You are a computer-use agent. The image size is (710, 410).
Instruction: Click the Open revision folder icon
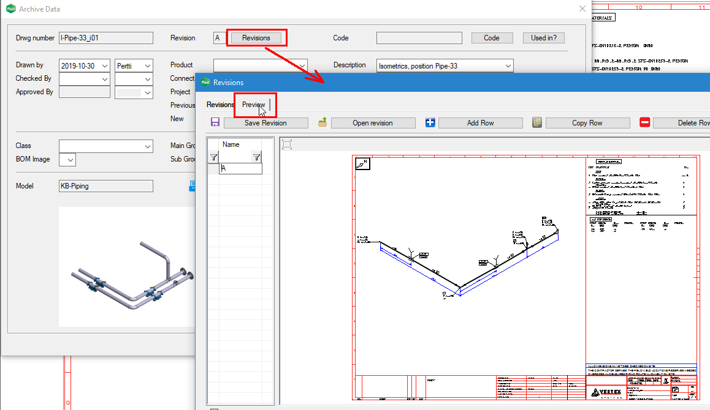(x=323, y=122)
